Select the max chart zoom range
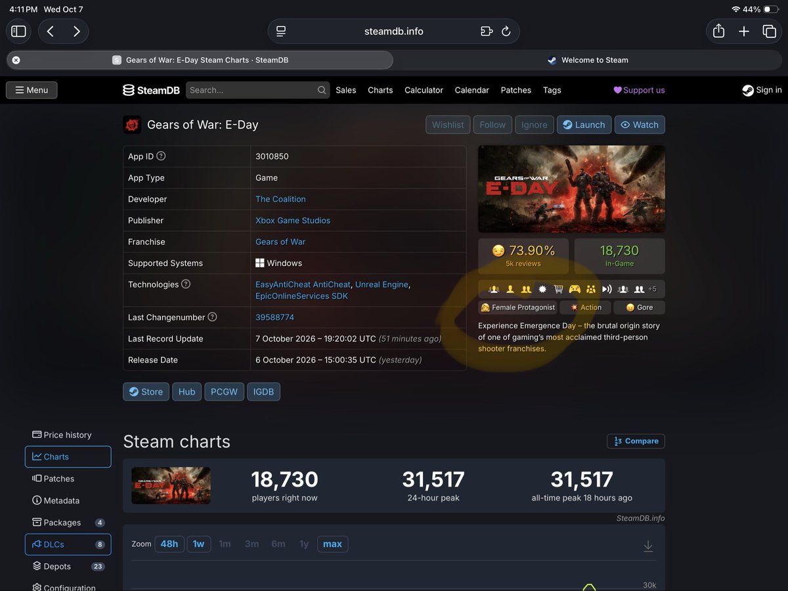The image size is (788, 591). (x=333, y=544)
